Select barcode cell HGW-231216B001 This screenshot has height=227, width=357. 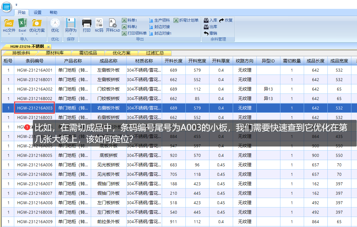[x=35, y=80]
